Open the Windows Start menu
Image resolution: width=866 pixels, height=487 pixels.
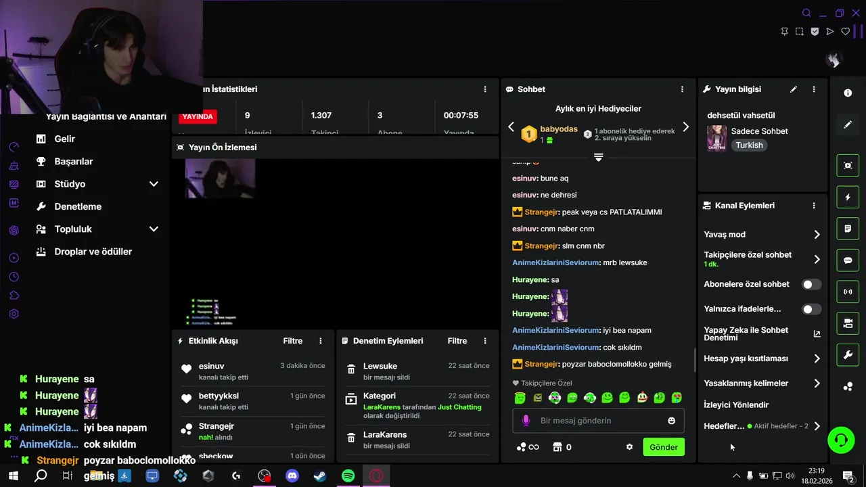click(x=13, y=476)
